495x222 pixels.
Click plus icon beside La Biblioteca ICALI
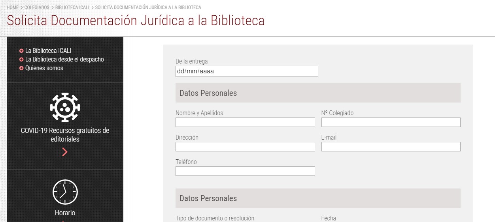[21, 51]
